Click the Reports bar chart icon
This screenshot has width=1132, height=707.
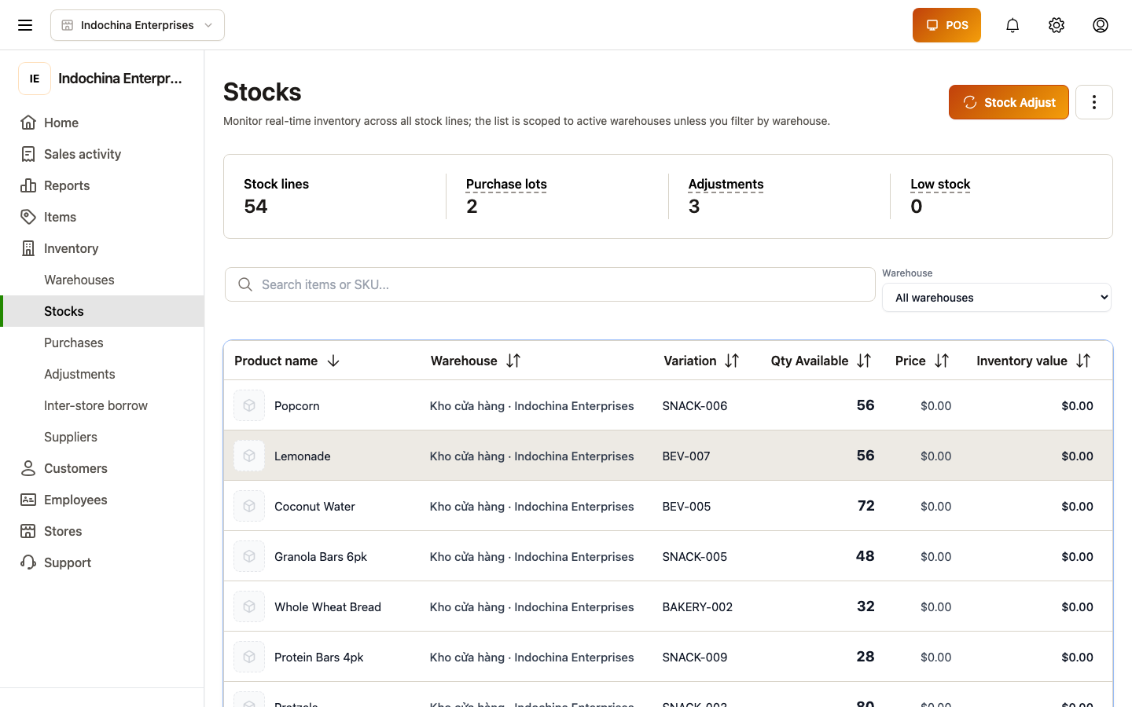coord(28,185)
